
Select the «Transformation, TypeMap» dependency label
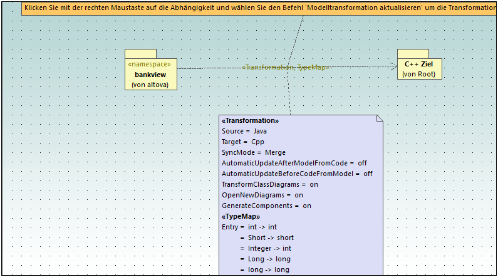click(286, 67)
